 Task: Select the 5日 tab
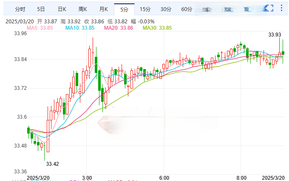pos(41,9)
